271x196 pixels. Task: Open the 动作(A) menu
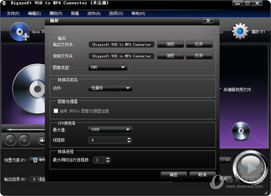tap(94, 13)
